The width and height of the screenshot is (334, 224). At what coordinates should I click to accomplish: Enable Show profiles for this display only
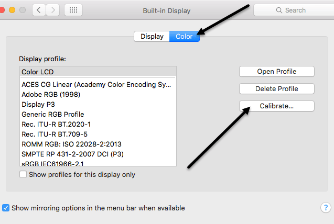coord(23,174)
